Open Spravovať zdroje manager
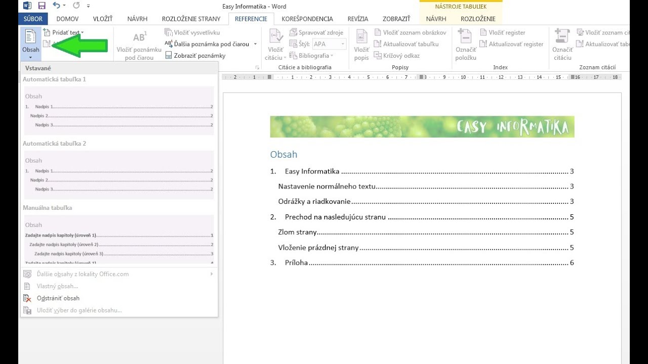648x364 pixels. coord(316,32)
